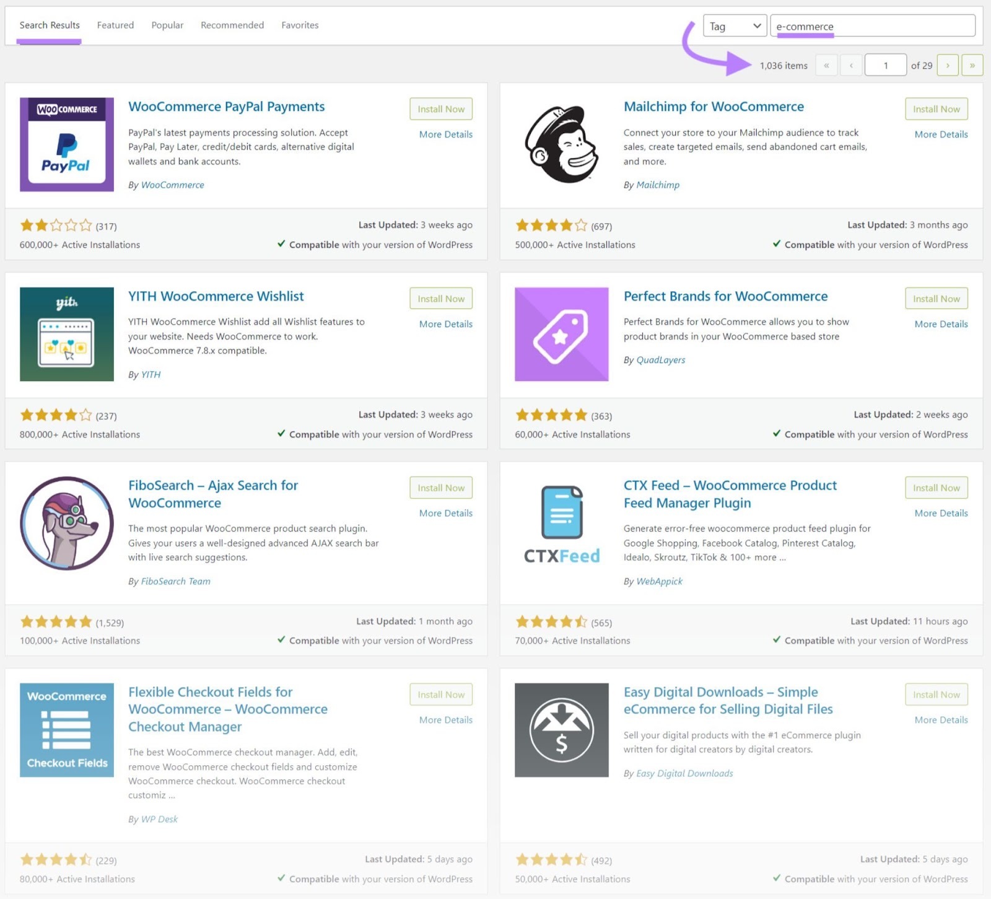The image size is (991, 899).
Task: Select the FiboSearch dog mascot icon
Action: click(66, 524)
